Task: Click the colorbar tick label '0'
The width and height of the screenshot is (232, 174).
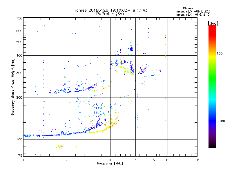Action: click(x=217, y=87)
